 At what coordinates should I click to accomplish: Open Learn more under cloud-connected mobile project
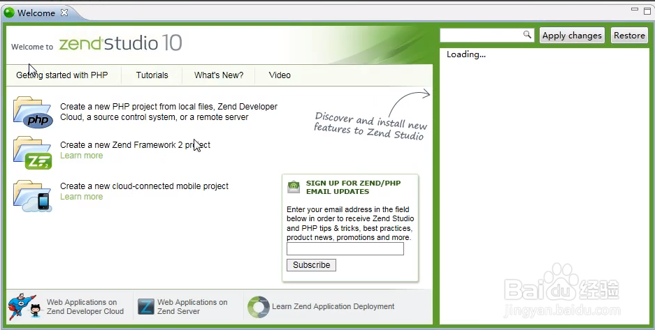coord(82,197)
